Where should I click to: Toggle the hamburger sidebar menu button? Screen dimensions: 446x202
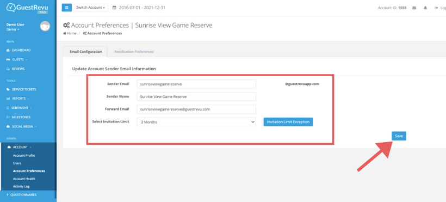point(66,8)
